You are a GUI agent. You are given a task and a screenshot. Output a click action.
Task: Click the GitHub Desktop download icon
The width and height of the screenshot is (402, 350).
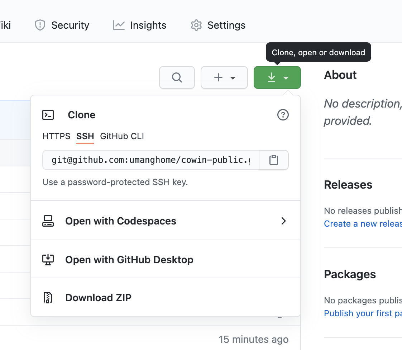pyautogui.click(x=48, y=260)
